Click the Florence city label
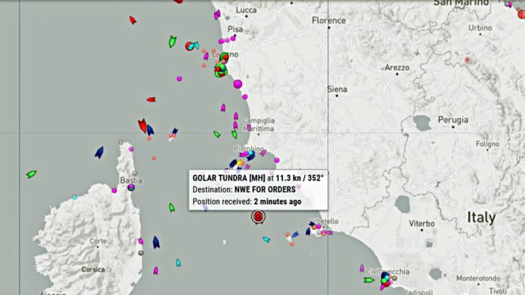525x295 pixels. [329, 20]
